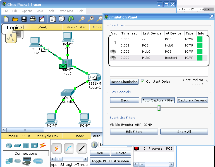Click the Time (sec) column header
Image resolution: width=215 pixels, height=167 pixels.
click(x=130, y=33)
